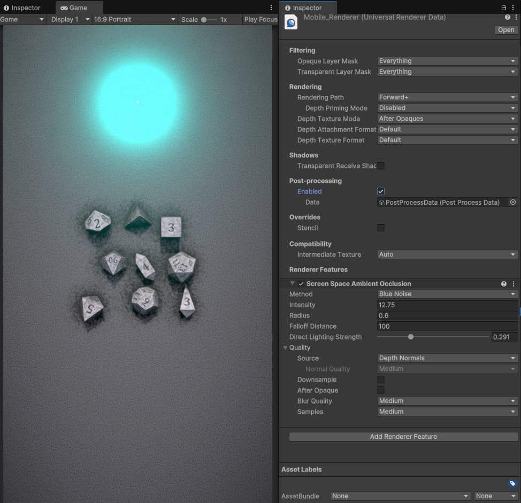Click the Universal Renderer Data asset icon
The image size is (521, 503).
tap(290, 23)
